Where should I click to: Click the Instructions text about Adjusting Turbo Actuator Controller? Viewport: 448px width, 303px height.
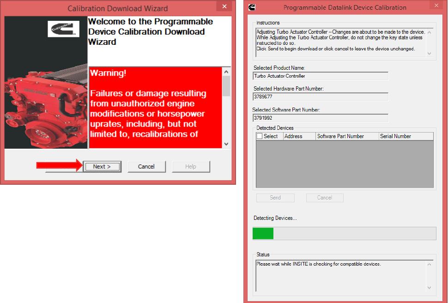coord(340,40)
